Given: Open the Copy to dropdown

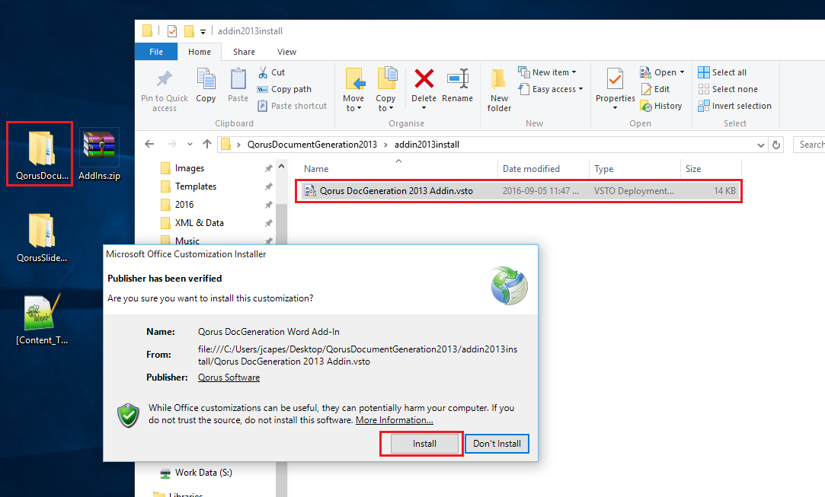Looking at the screenshot, I should coord(385,103).
